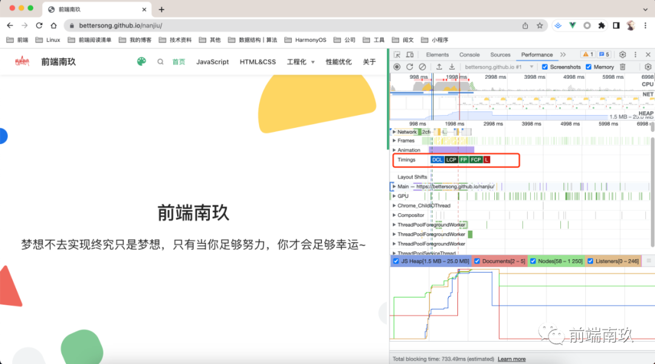Click the DCL timing marker
Viewport: 655px width, 364px height.
tap(437, 160)
